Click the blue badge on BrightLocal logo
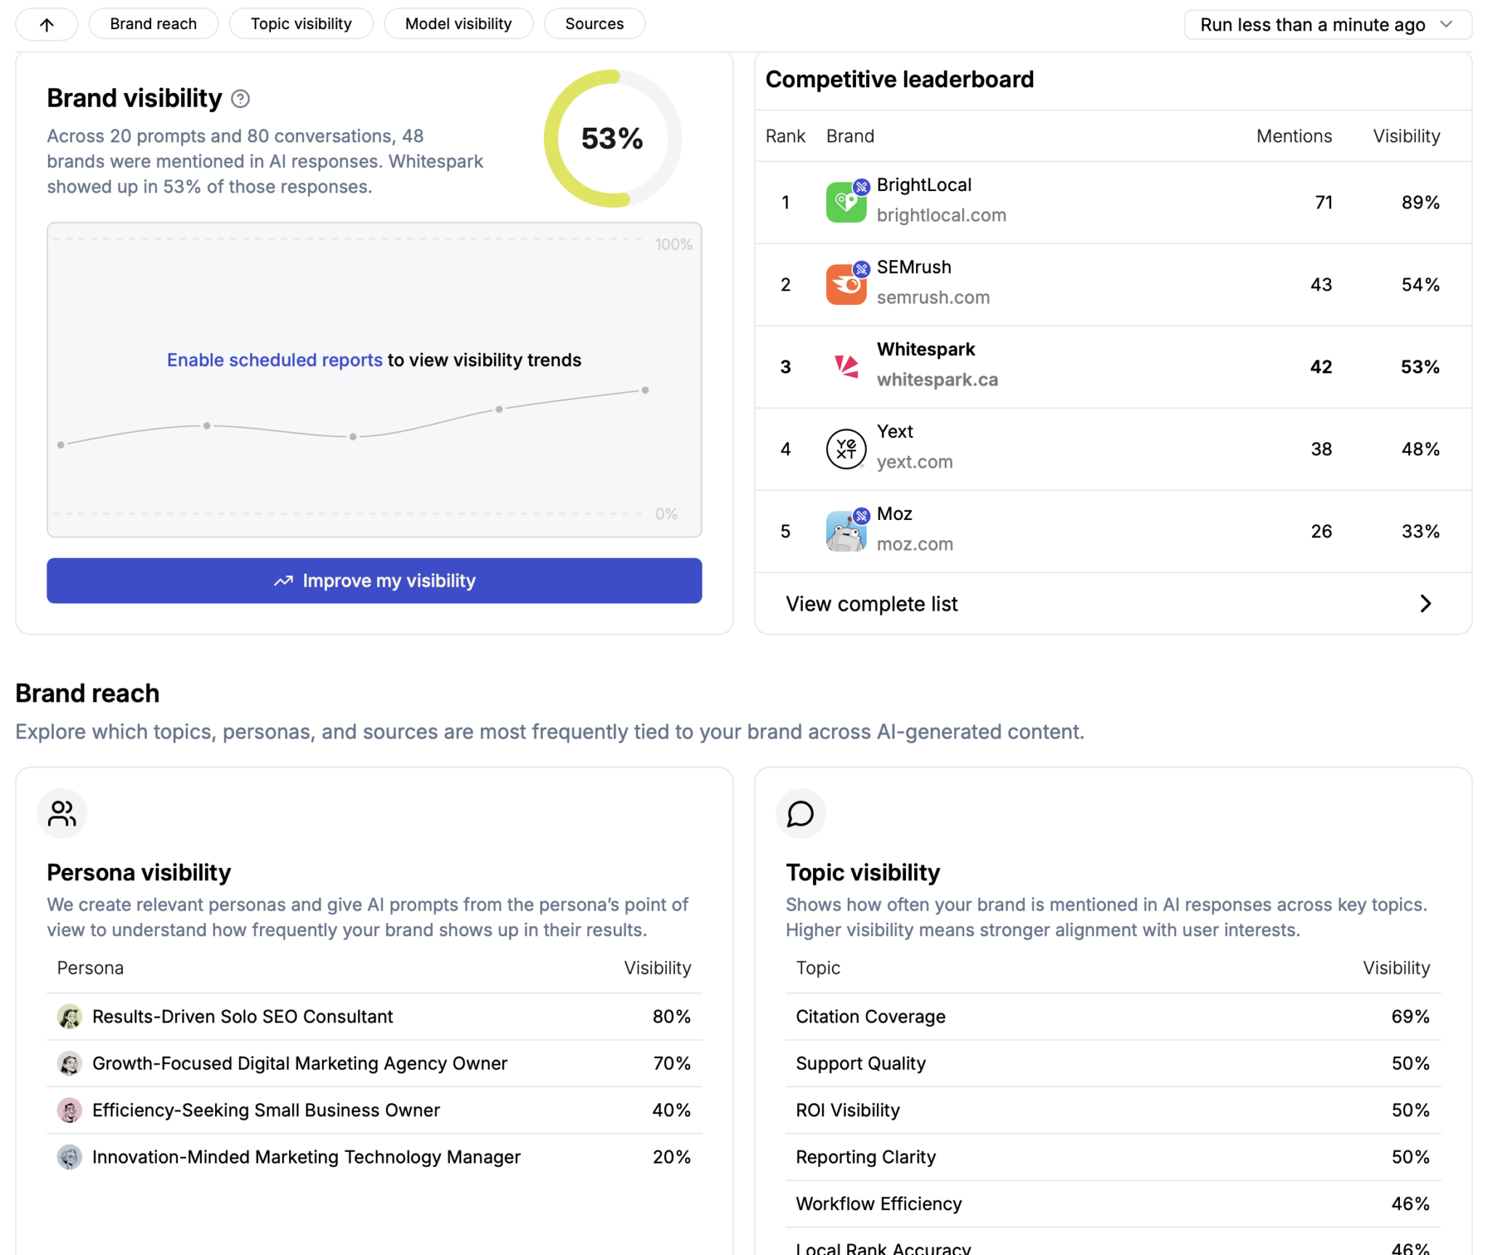Image resolution: width=1488 pixels, height=1255 pixels. [x=862, y=187]
